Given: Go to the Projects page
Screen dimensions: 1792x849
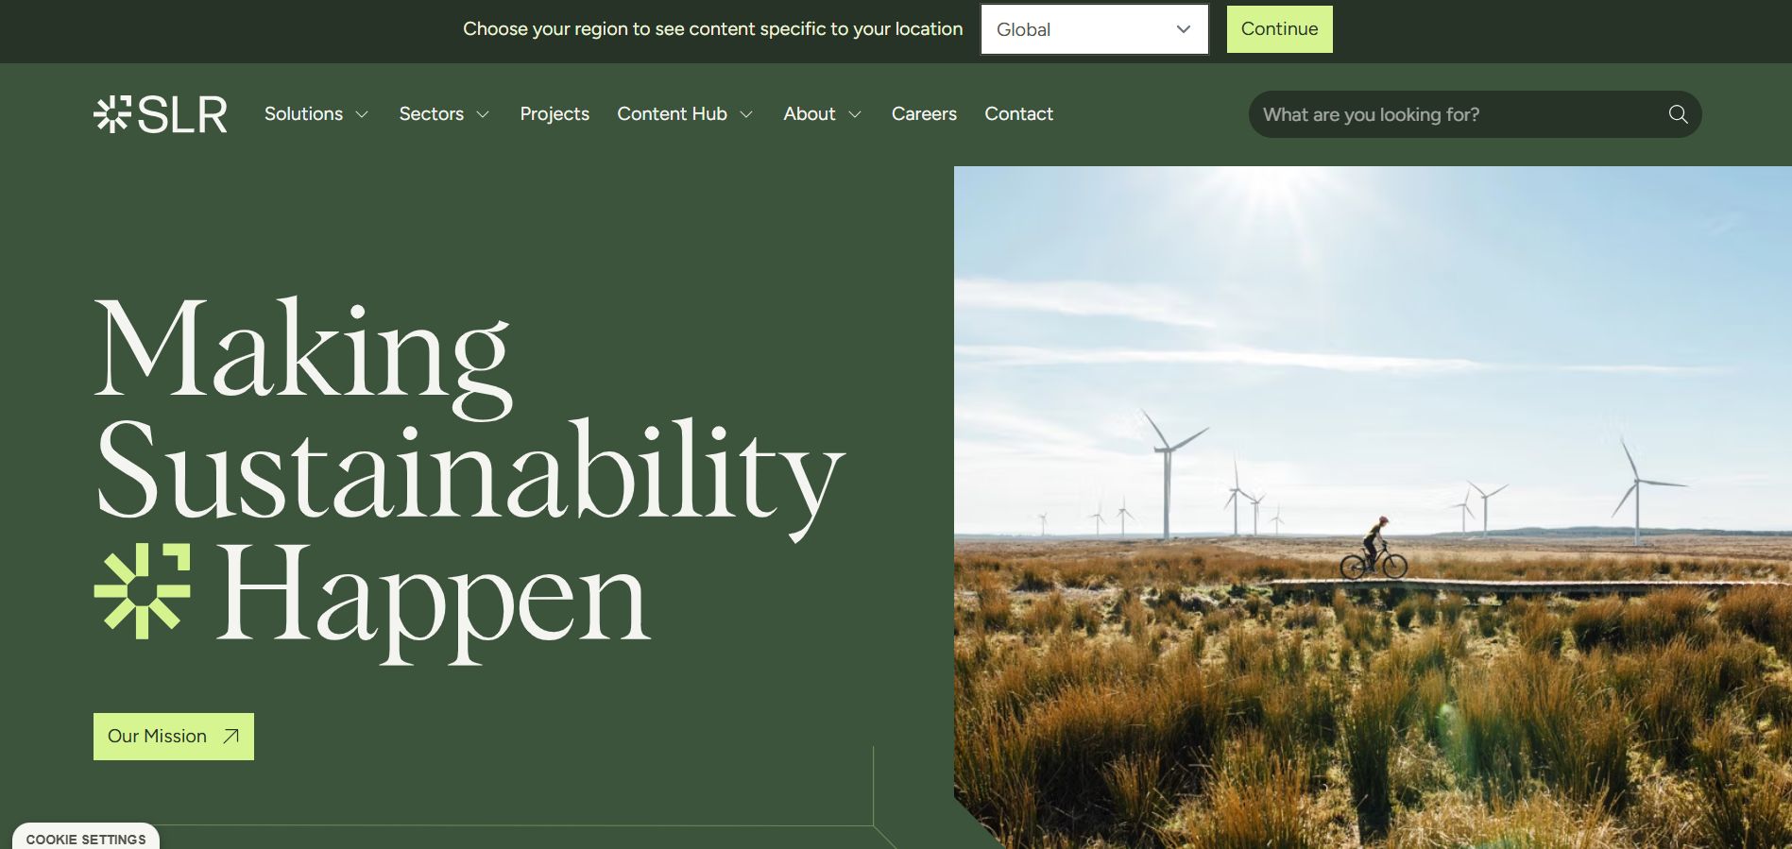Looking at the screenshot, I should (x=555, y=114).
